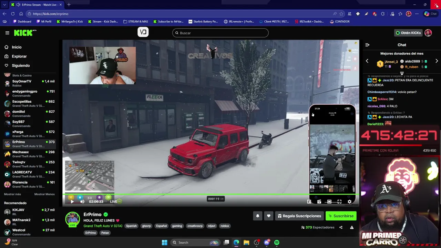
Task: Open recommended channel Westcol
Action: pyautogui.click(x=29, y=232)
